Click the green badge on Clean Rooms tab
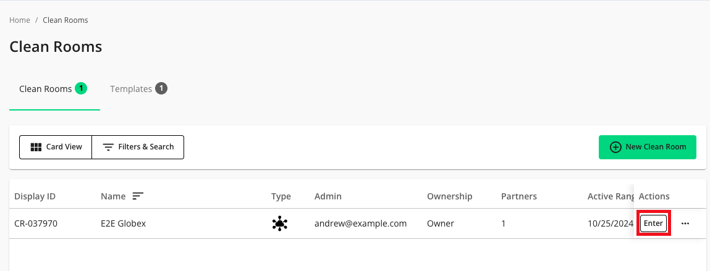Image resolution: width=710 pixels, height=271 pixels. (81, 88)
